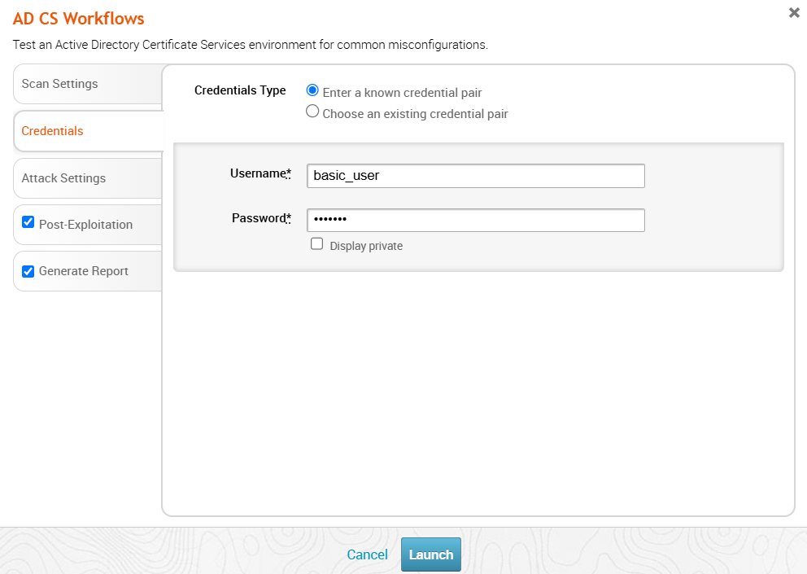Disable the Generate Report checkbox
807x574 pixels.
28,270
